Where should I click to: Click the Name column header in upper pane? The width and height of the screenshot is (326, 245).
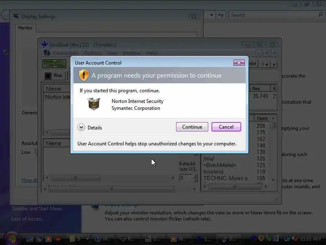click(57, 89)
